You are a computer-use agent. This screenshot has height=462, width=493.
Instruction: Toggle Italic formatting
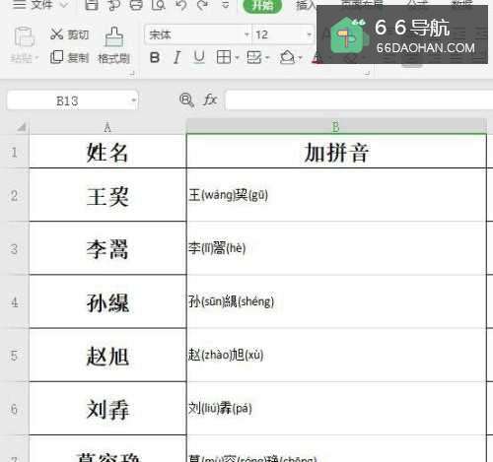pos(177,58)
